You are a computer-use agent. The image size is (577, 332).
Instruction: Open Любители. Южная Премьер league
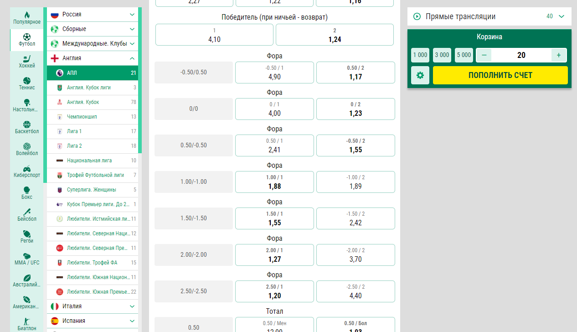93,292
